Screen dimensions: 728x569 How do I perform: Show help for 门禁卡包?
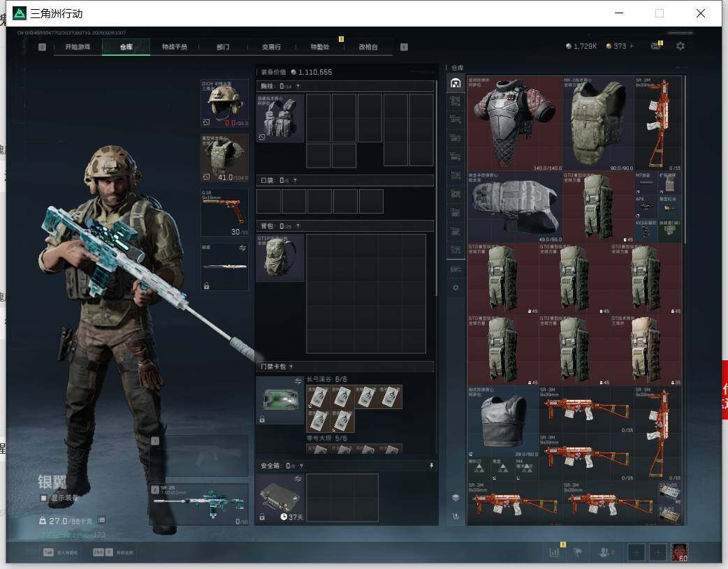click(291, 367)
